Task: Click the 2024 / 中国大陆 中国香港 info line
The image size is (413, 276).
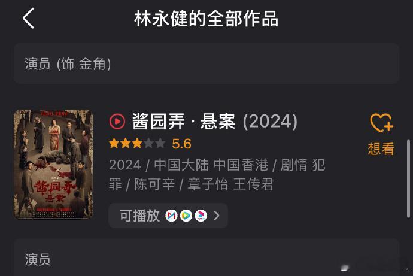Action: [x=189, y=165]
